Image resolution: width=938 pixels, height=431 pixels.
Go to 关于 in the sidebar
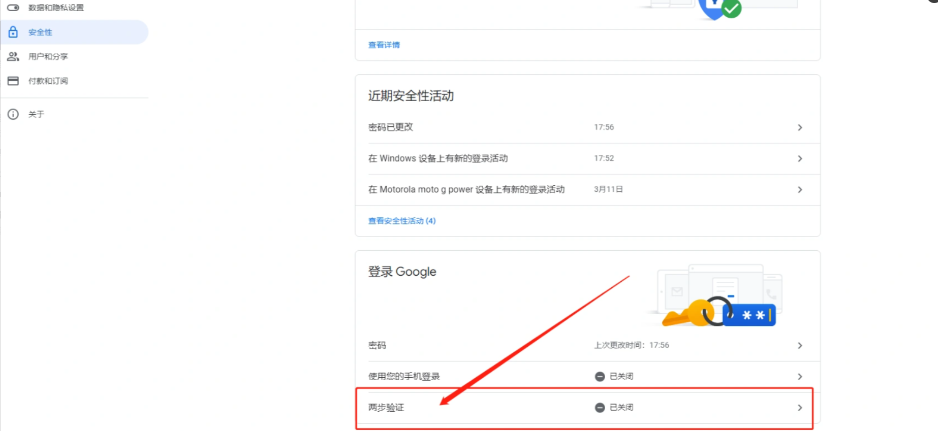pyautogui.click(x=37, y=114)
